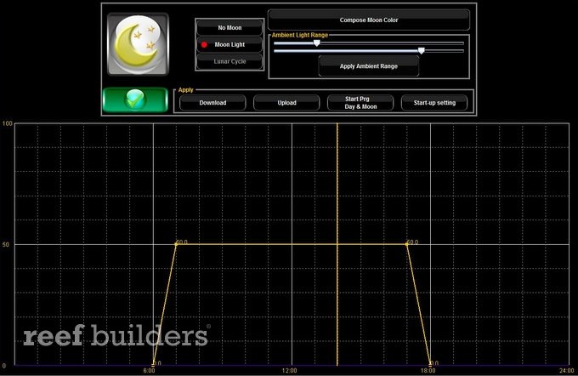578x376 pixels.
Task: Click Apply Ambient Range button
Action: [x=369, y=66]
